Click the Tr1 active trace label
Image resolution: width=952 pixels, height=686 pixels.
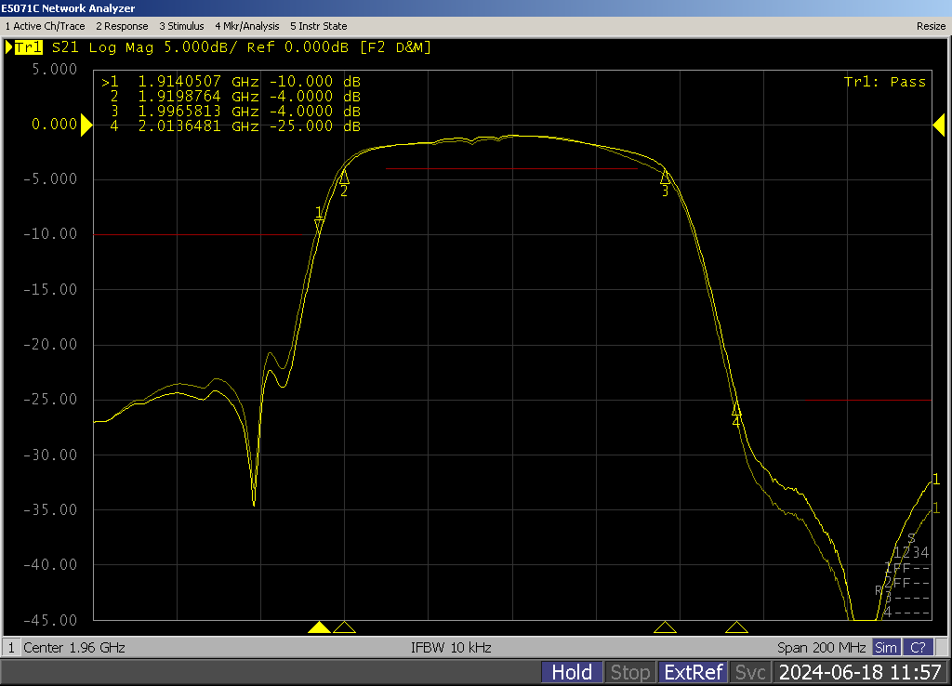28,47
